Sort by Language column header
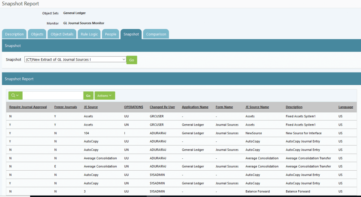The image size is (361, 197). click(346, 107)
